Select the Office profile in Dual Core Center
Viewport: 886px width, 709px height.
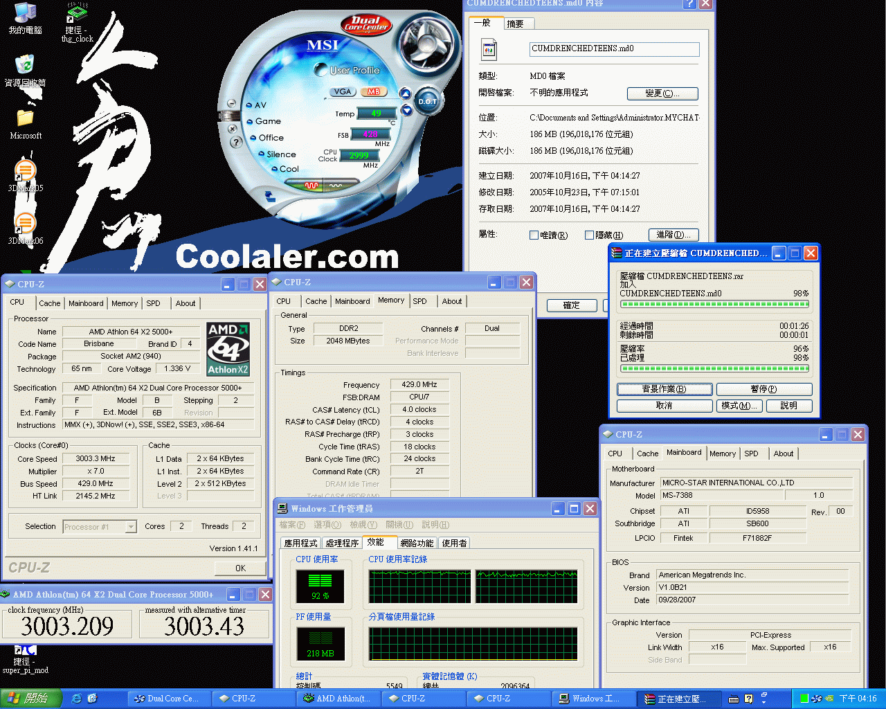[266, 138]
